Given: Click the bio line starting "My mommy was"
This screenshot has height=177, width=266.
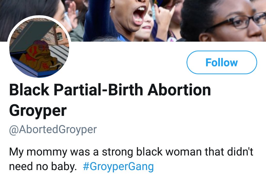Looking at the screenshot, I should coord(131,152).
